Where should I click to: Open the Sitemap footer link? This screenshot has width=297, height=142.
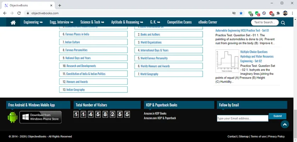(244, 137)
